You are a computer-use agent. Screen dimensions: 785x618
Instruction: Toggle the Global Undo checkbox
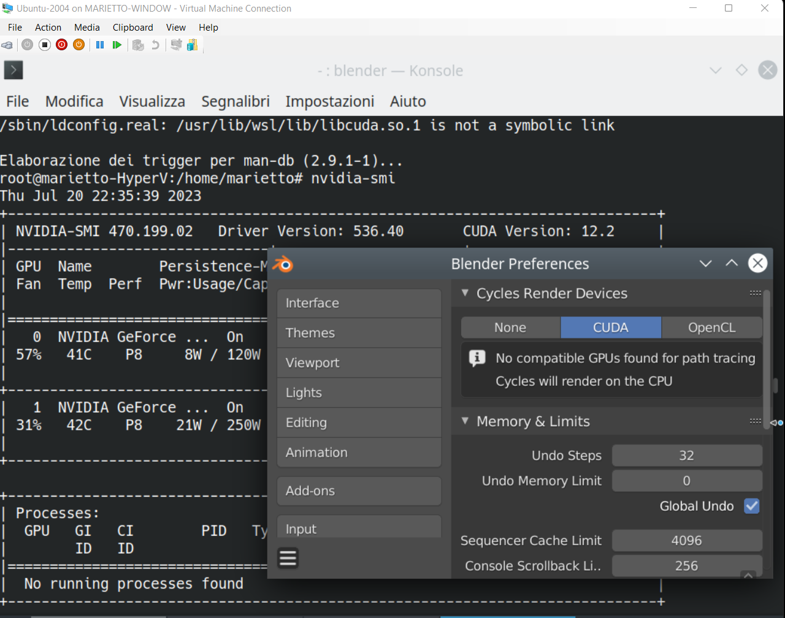tap(751, 506)
